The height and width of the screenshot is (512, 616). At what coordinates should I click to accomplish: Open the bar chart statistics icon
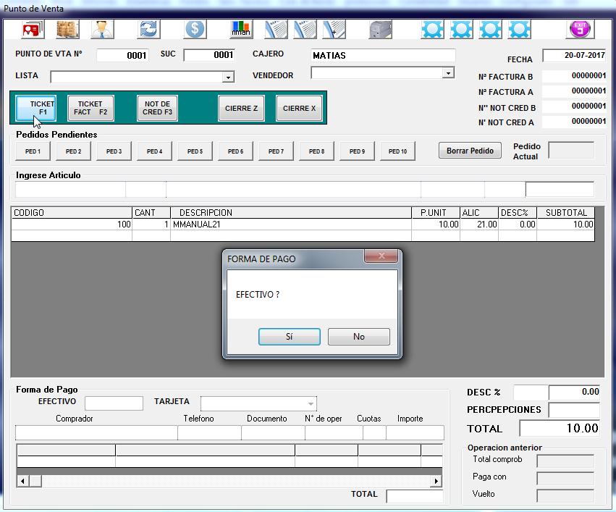pos(241,30)
